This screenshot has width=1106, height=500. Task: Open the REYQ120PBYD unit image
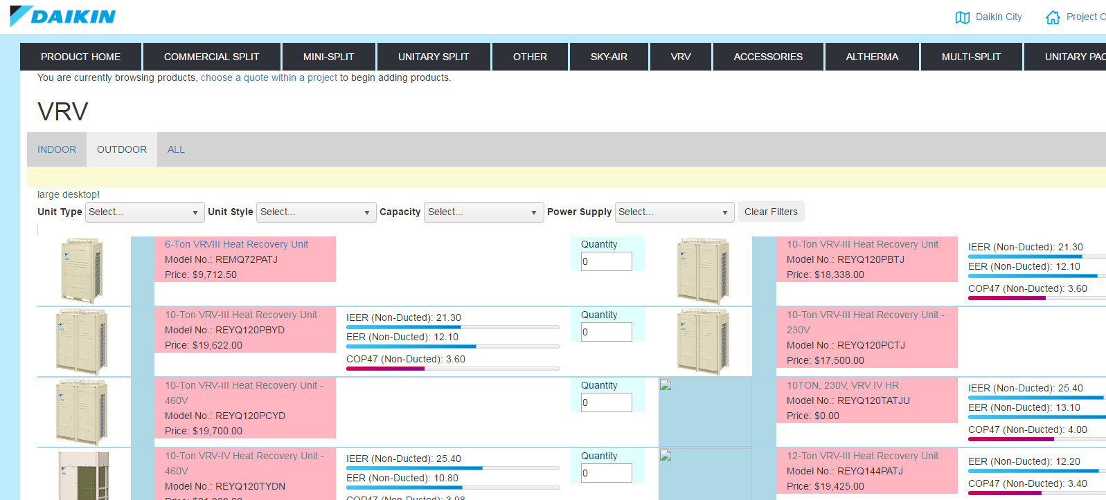82,342
